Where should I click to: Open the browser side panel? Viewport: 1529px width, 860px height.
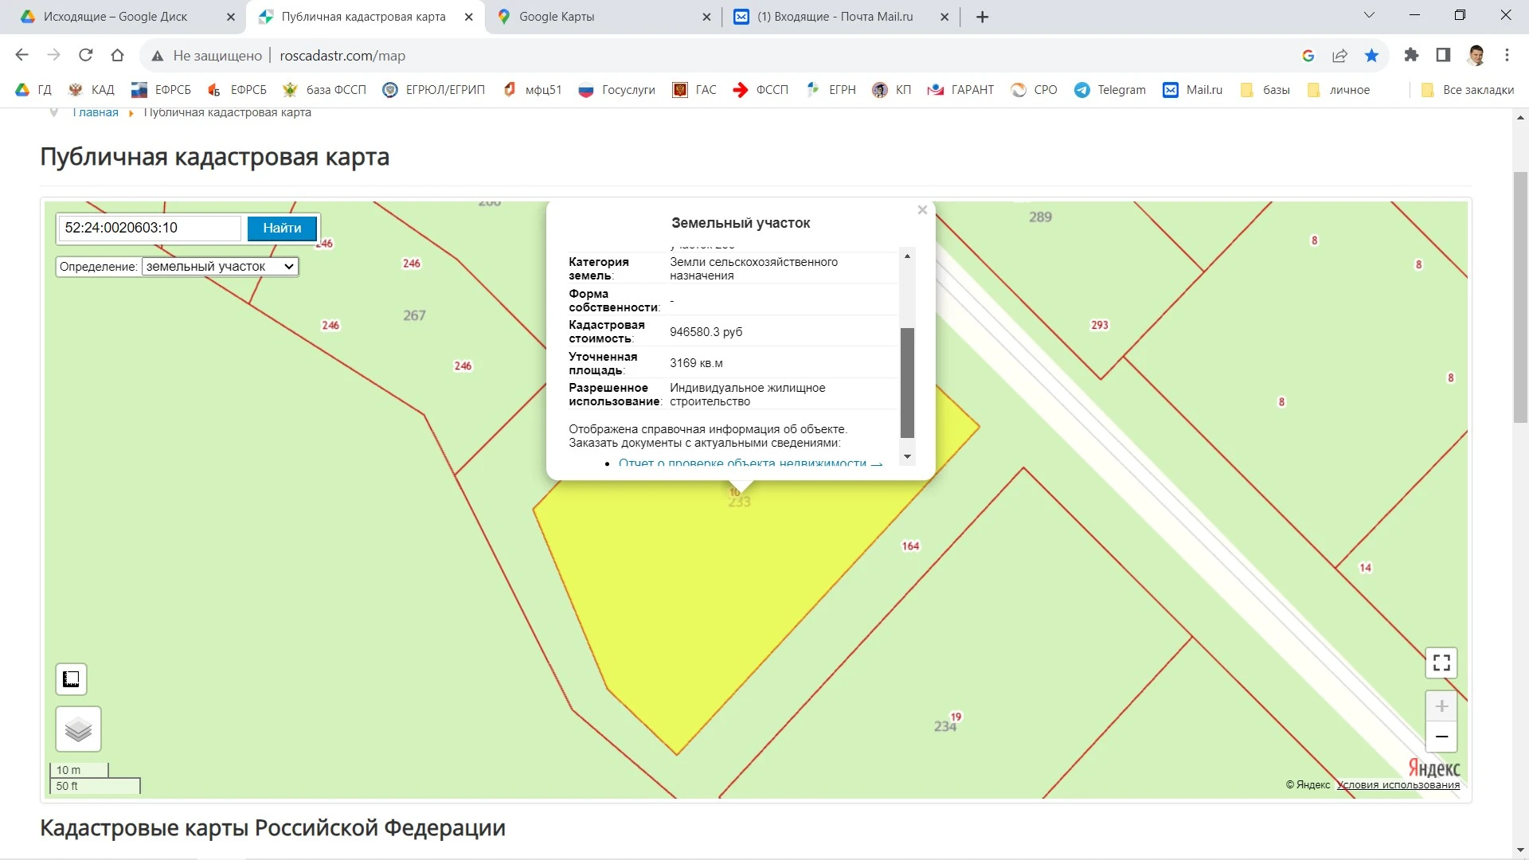tap(1443, 55)
